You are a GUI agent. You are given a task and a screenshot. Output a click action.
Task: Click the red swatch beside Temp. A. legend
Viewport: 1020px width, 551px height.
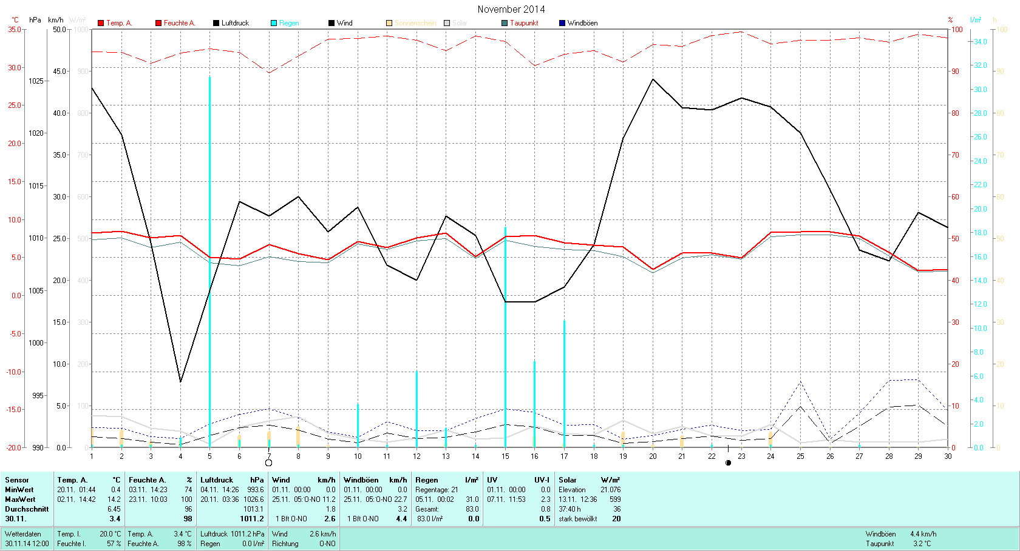pyautogui.click(x=101, y=23)
